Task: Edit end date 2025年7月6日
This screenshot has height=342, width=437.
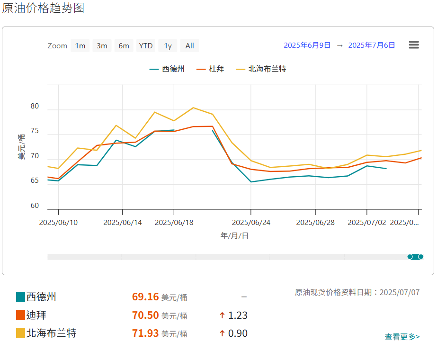Action: 372,45
